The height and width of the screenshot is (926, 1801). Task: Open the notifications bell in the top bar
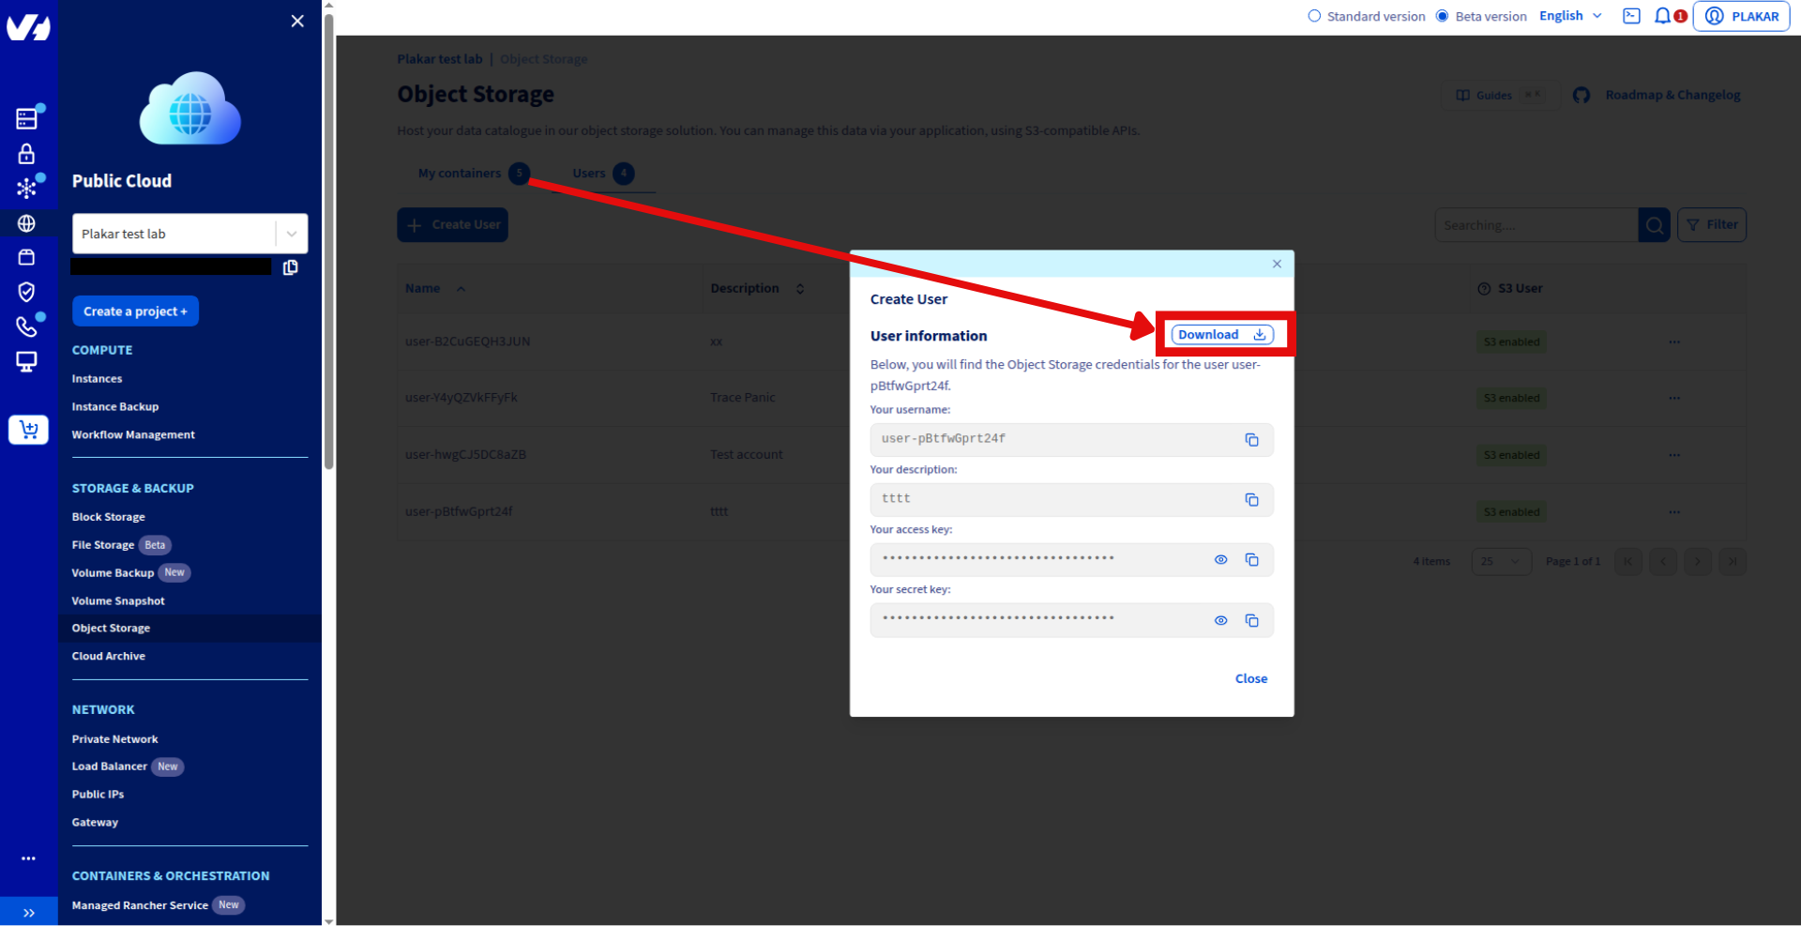coord(1662,15)
